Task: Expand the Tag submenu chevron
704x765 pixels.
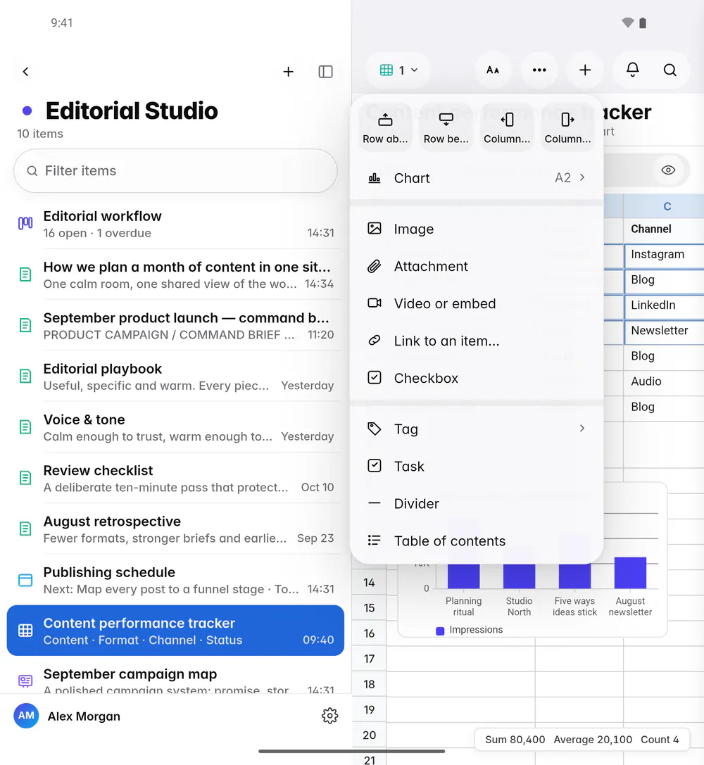Action: tap(582, 429)
